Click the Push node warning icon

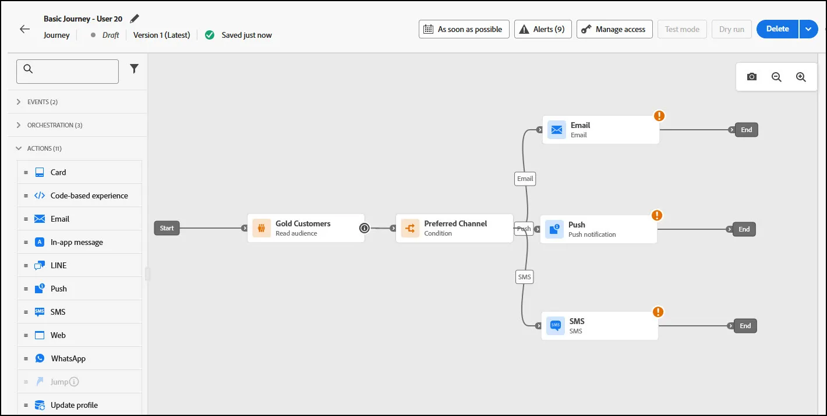click(657, 215)
